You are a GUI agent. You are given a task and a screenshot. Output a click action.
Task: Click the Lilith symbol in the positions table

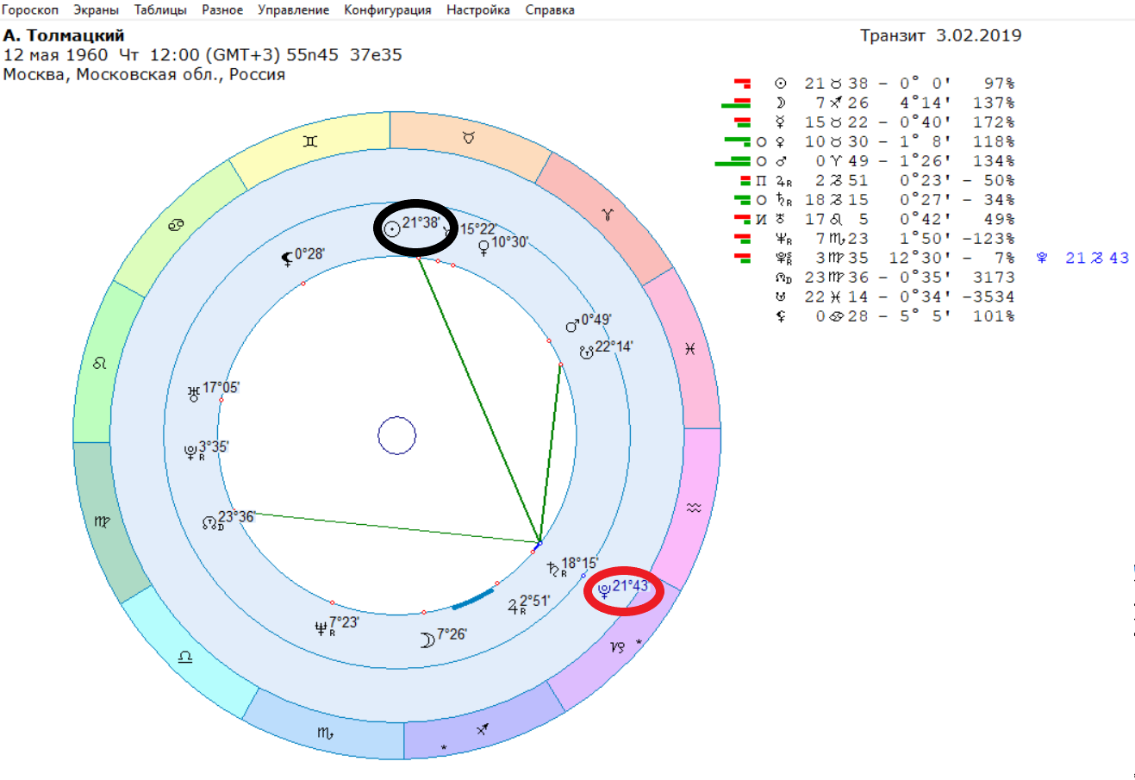point(781,316)
